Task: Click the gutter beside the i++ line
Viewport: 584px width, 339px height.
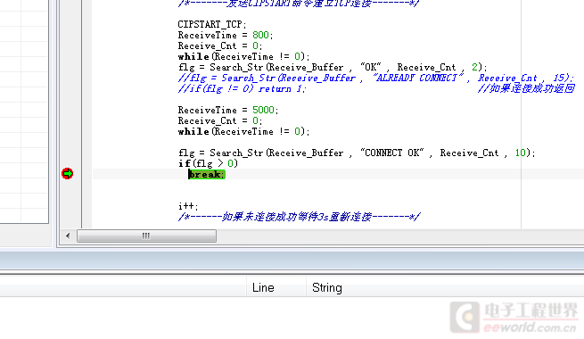Action: [70, 206]
